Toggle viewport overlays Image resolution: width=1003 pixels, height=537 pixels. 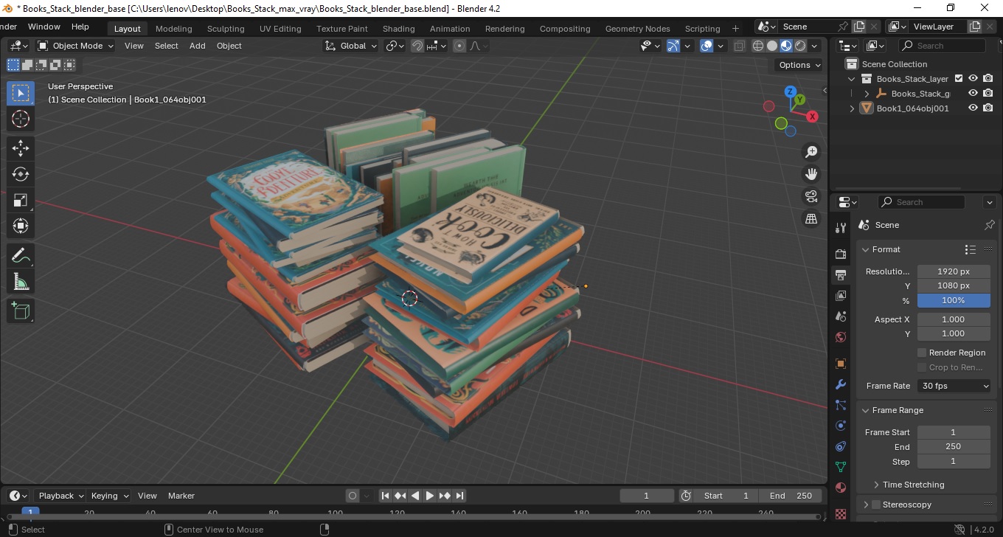(707, 46)
